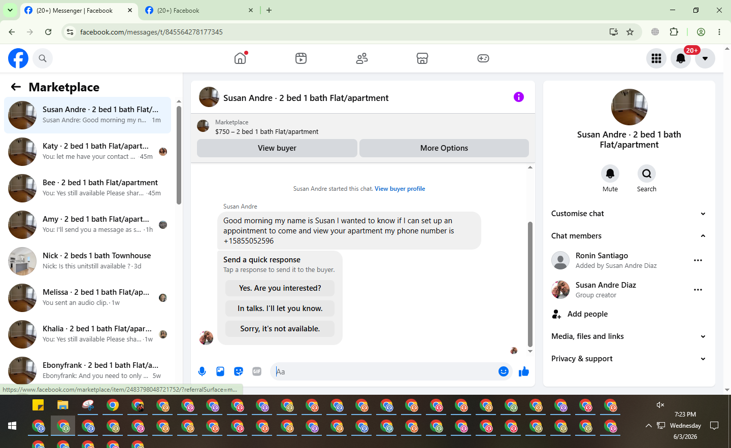
Task: Send a thumbs-up like
Action: coord(524,371)
